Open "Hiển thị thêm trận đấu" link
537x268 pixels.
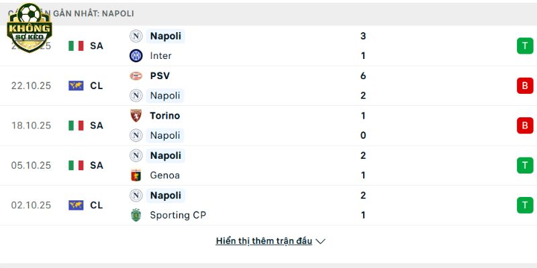tap(264, 241)
